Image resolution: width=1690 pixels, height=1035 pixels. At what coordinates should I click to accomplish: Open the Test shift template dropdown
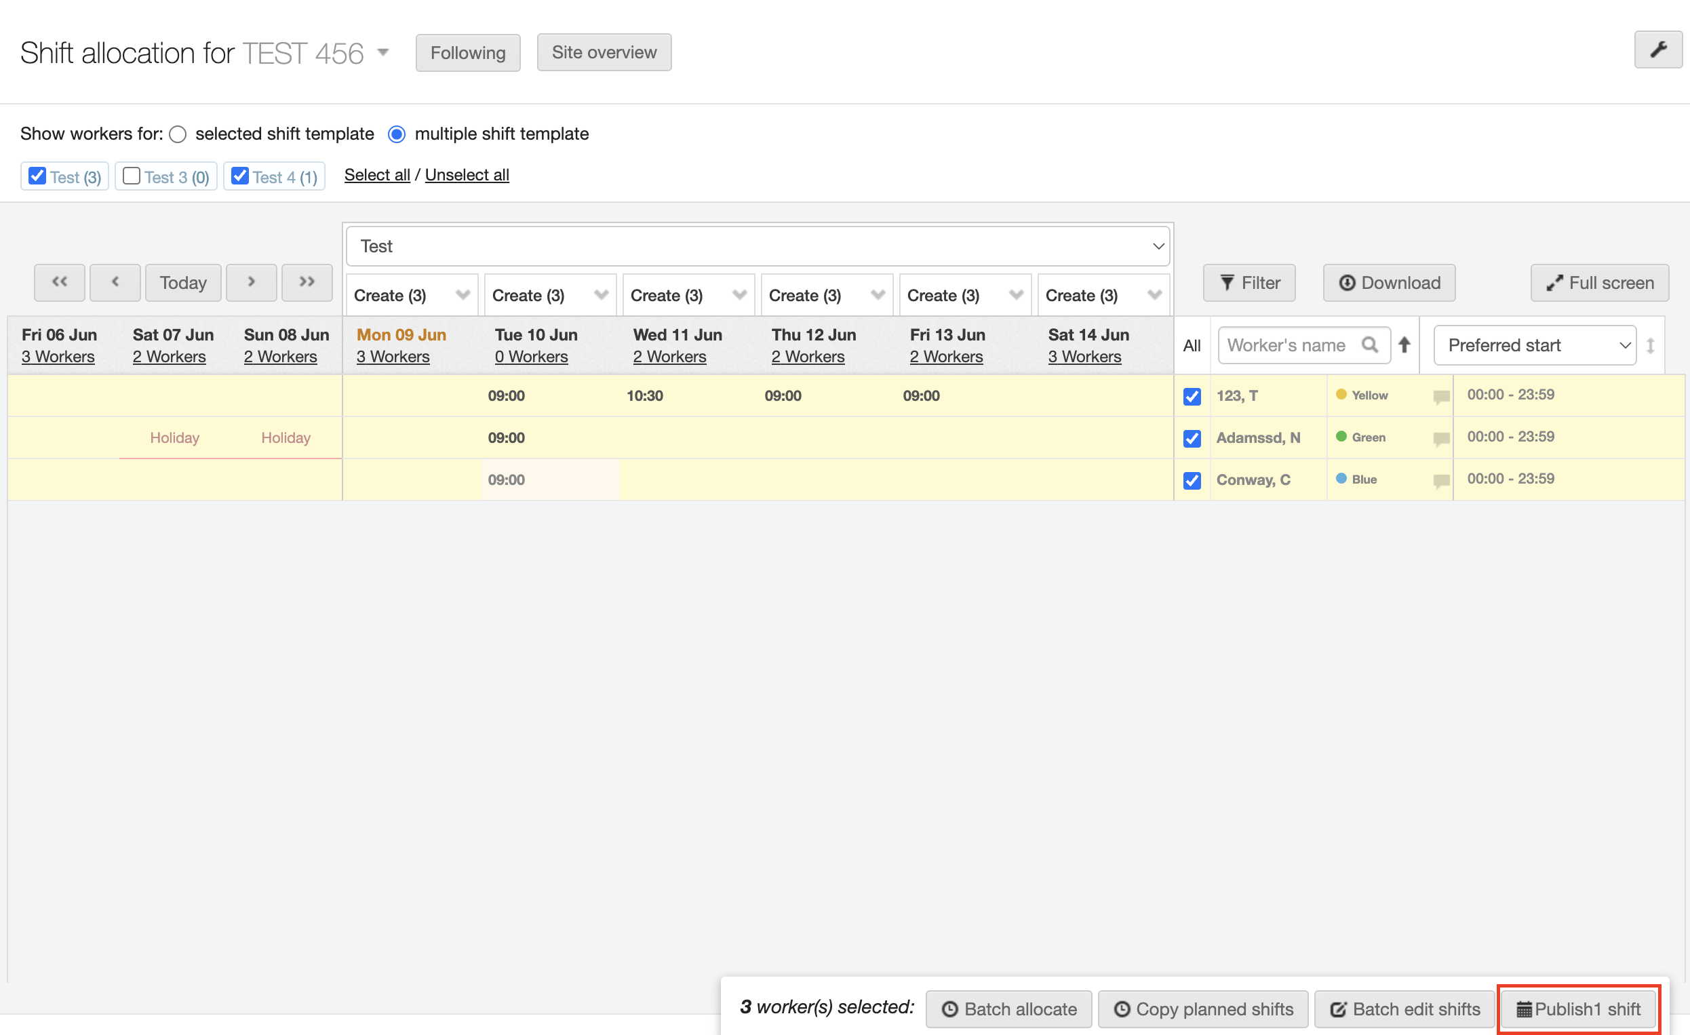(x=758, y=246)
